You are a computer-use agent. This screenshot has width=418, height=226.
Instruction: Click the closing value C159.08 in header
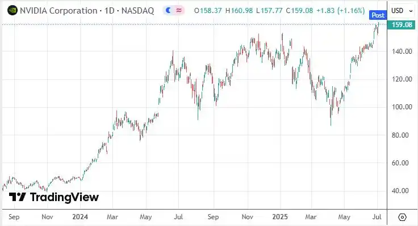point(299,11)
